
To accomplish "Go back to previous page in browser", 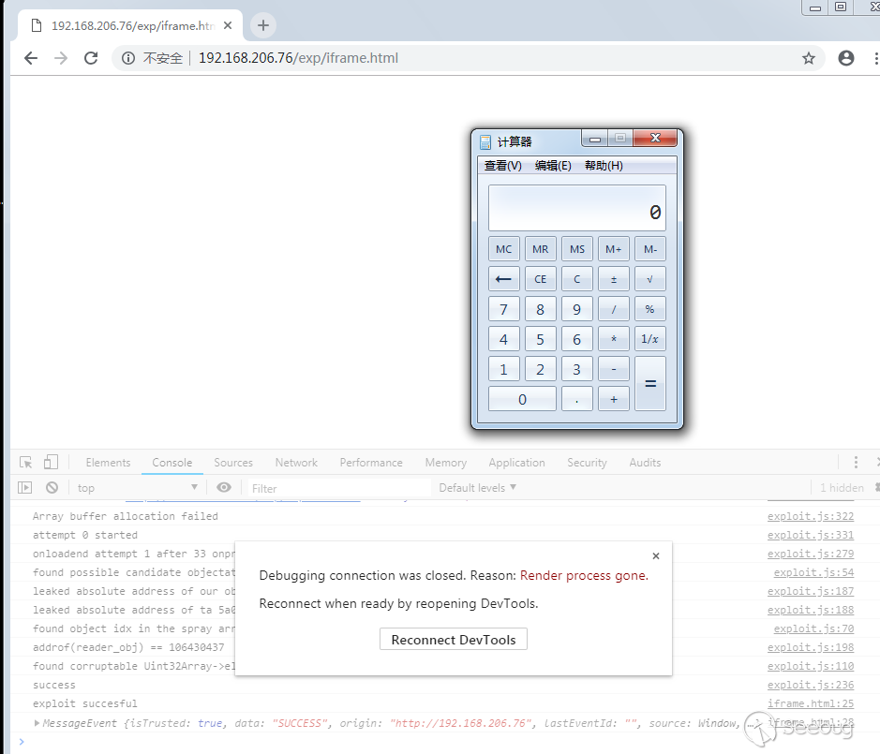I will (31, 58).
